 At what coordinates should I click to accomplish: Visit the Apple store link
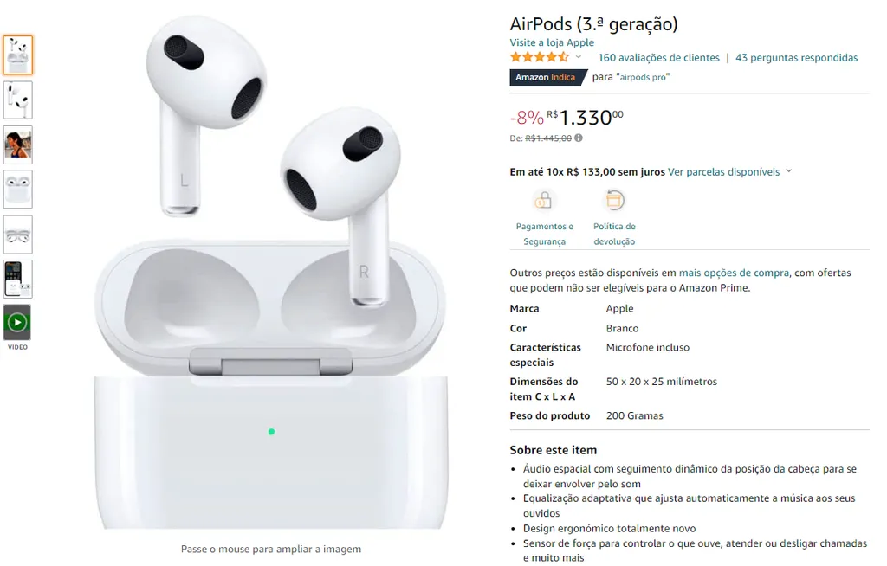(x=552, y=42)
